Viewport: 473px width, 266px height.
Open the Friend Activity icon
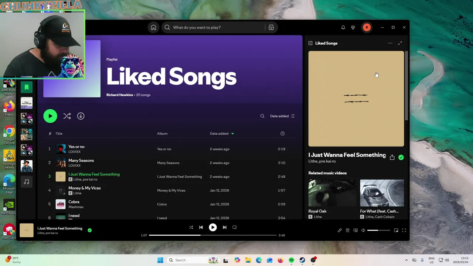click(x=353, y=27)
